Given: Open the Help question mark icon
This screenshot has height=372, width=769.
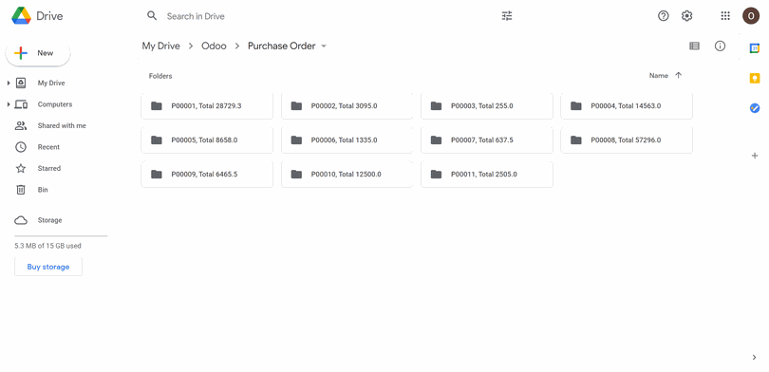Looking at the screenshot, I should pyautogui.click(x=663, y=16).
